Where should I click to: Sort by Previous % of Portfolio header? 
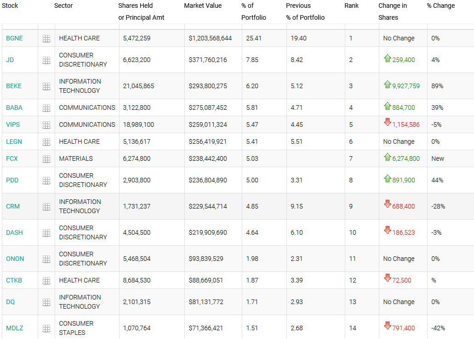305,11
